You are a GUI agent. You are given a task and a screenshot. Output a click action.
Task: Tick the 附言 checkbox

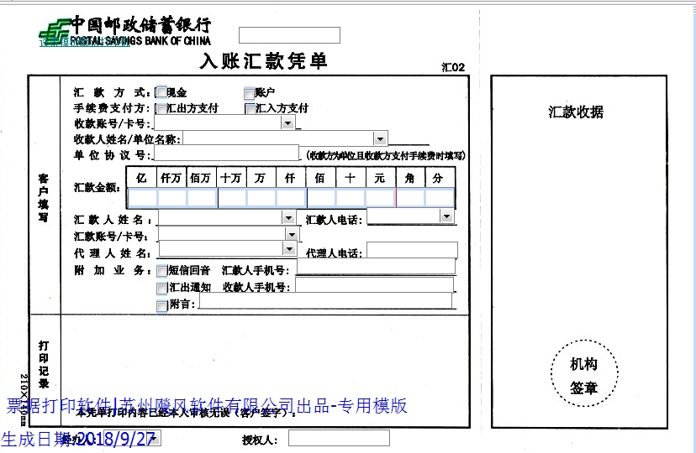coord(162,305)
